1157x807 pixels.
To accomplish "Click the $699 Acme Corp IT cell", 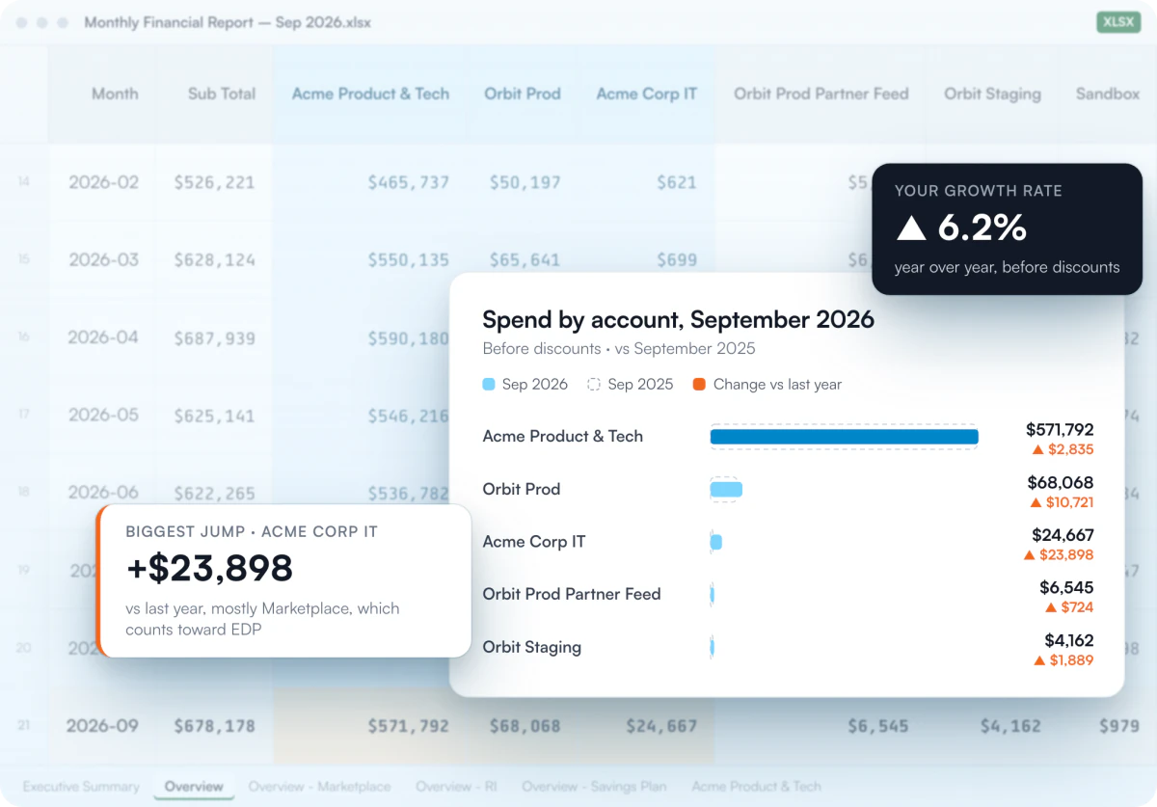I will point(676,259).
